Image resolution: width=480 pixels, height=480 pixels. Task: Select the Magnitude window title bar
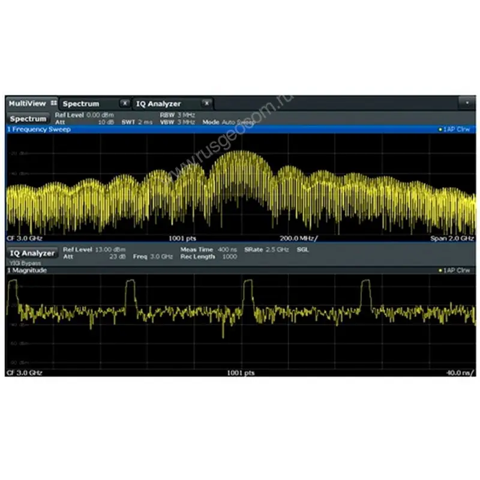point(180,271)
